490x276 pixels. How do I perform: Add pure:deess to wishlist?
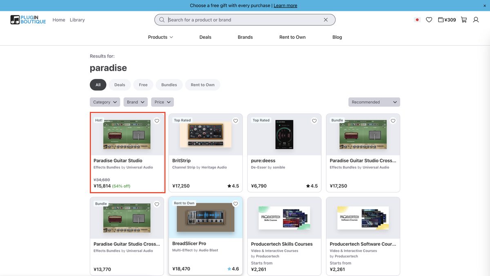[314, 121]
